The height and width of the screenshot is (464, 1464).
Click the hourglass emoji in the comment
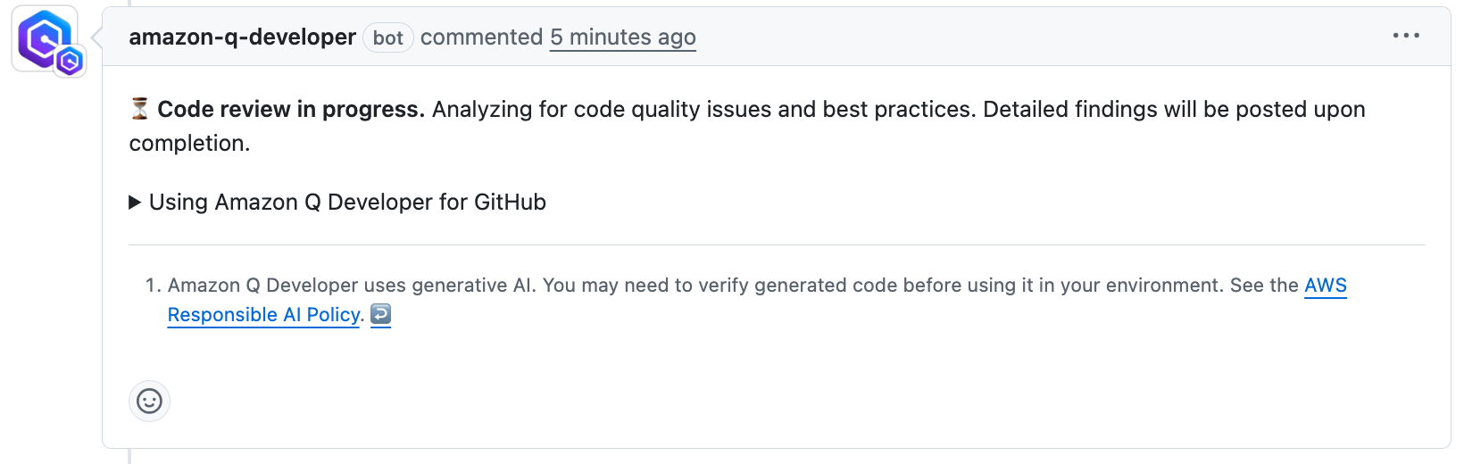139,109
